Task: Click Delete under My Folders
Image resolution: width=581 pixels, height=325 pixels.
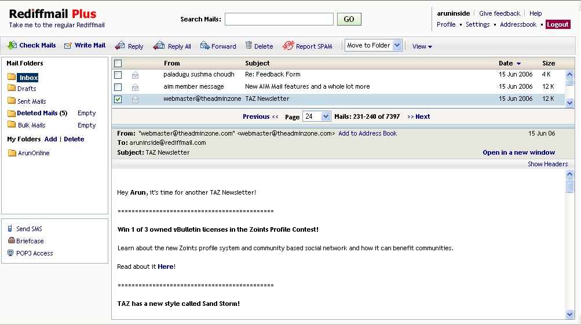Action: point(74,139)
